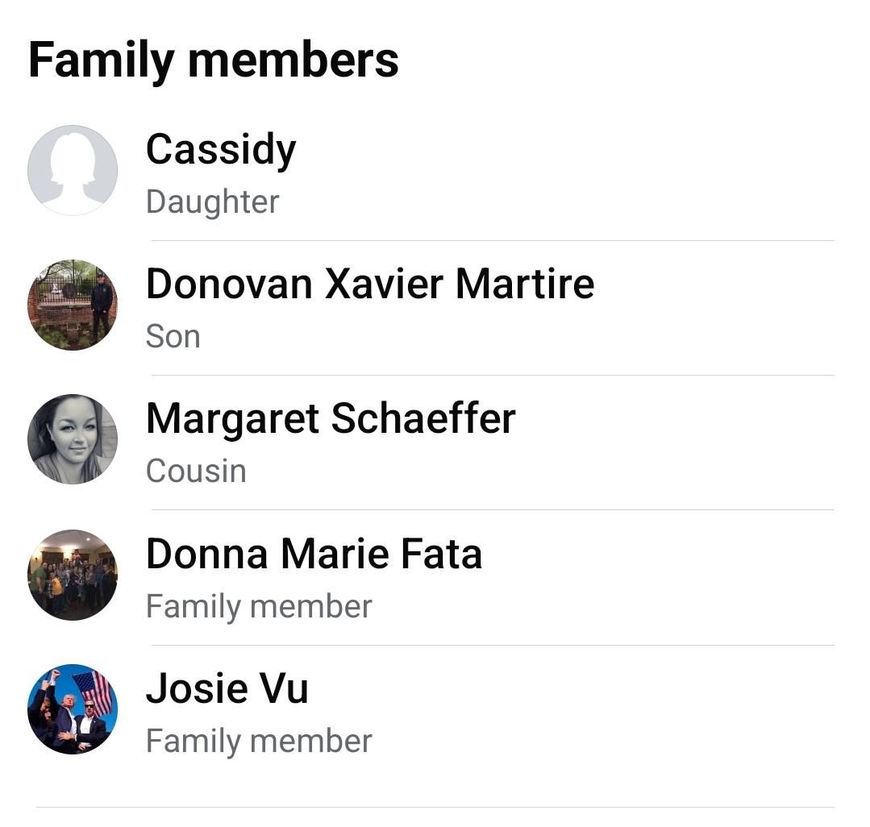The image size is (870, 827).
Task: Open Margaret Schaeffer's profile picture
Action: pyautogui.click(x=73, y=439)
